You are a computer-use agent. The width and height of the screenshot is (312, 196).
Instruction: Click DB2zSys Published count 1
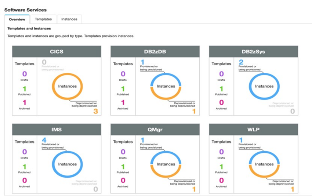click(x=221, y=88)
